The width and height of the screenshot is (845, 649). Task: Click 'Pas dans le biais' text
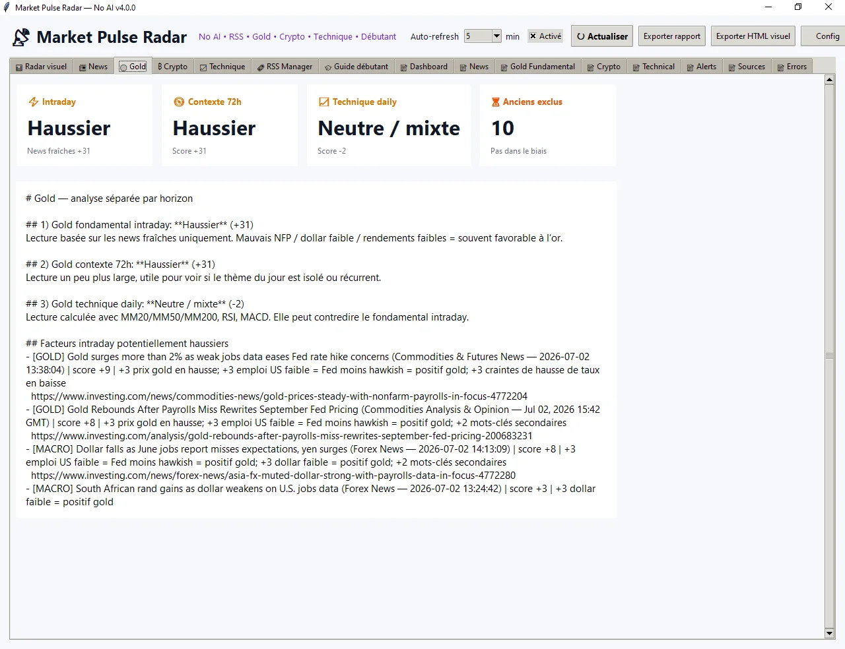[518, 151]
